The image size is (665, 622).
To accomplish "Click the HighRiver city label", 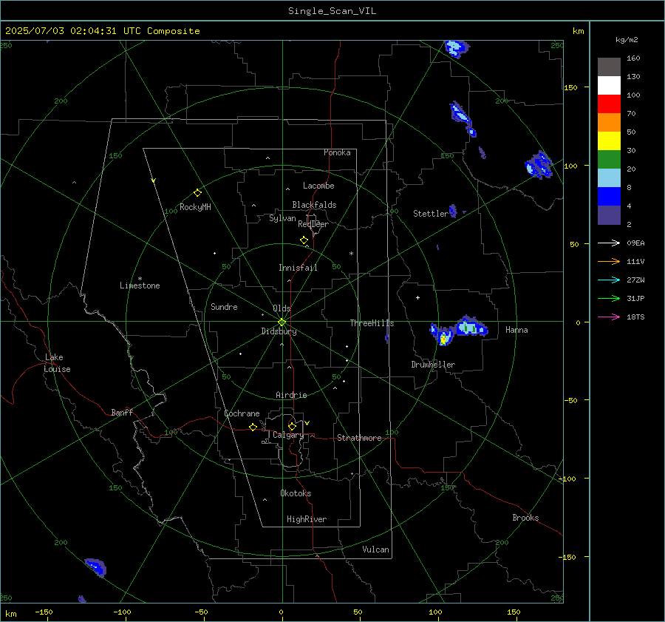I will point(307,519).
